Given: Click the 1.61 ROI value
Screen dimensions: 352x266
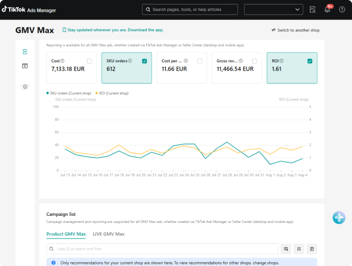Looking at the screenshot, I should tap(276, 69).
